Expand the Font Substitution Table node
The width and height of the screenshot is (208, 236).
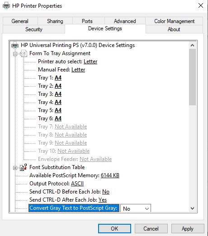(15, 168)
